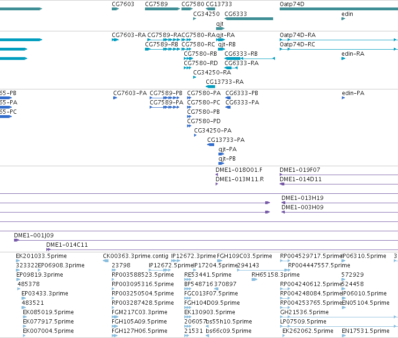Click transcript CG7580-RC

point(198,44)
